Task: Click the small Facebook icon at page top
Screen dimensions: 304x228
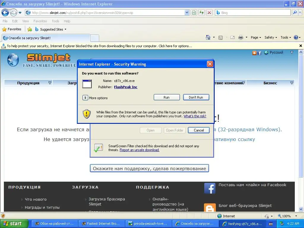Action: [x=259, y=53]
